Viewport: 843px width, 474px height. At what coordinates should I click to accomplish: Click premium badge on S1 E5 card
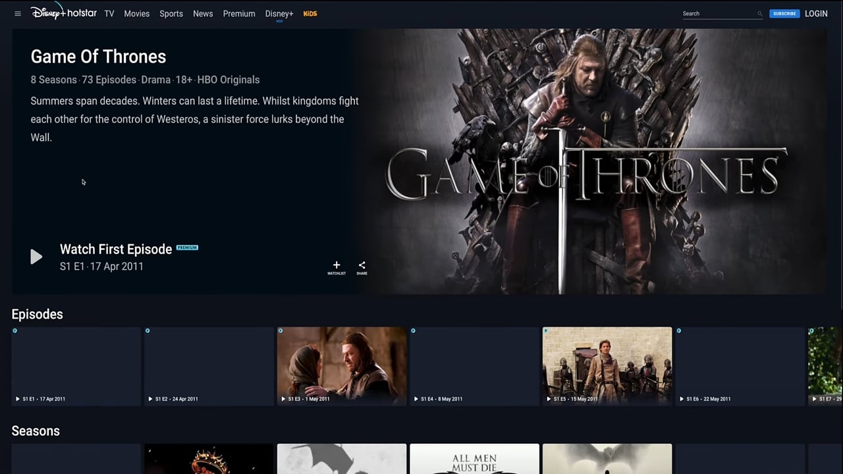click(546, 330)
